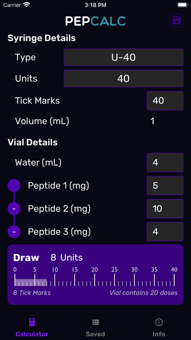Tap the syringe scale at mark 20

95,277
